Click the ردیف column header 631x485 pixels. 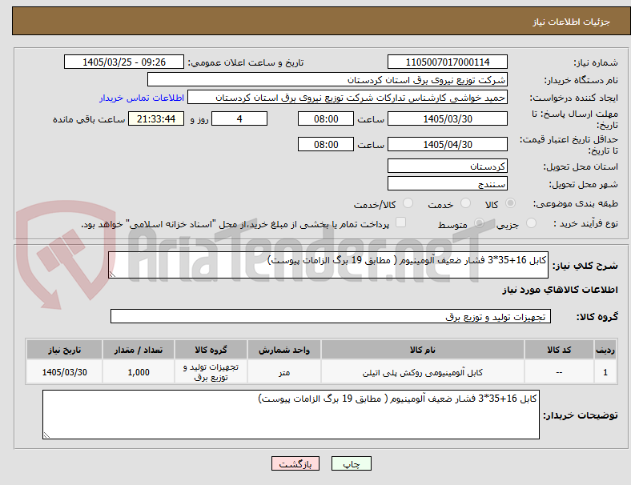click(605, 350)
